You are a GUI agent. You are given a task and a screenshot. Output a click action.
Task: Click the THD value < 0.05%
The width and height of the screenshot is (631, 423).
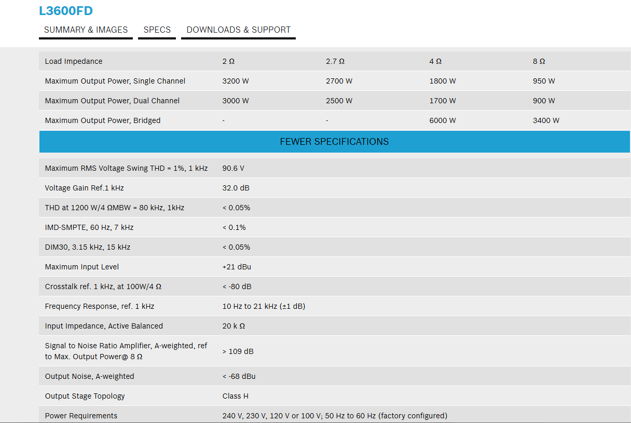pos(236,208)
